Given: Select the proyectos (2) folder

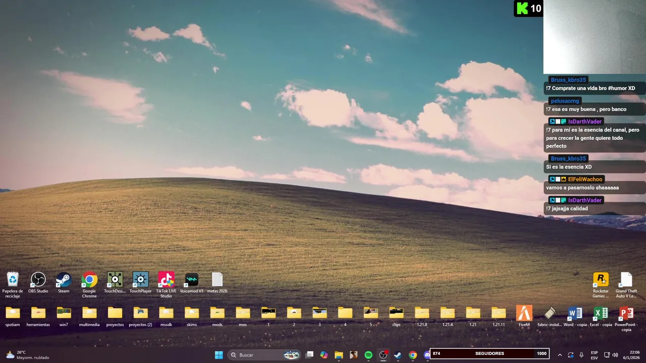Looking at the screenshot, I should point(140,317).
